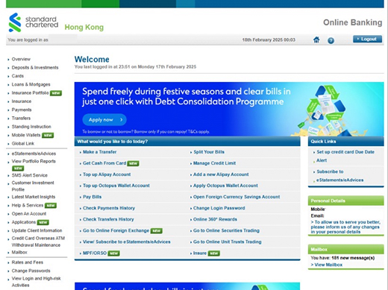Screen dimensions: 388x290
Task: Click View Mailbox link
Action: 328,265
